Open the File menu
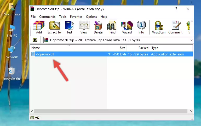The width and height of the screenshot is (201, 126). click(33, 17)
